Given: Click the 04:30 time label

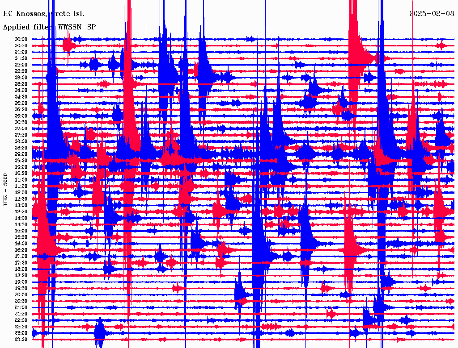Looking at the screenshot, I should tap(21, 97).
